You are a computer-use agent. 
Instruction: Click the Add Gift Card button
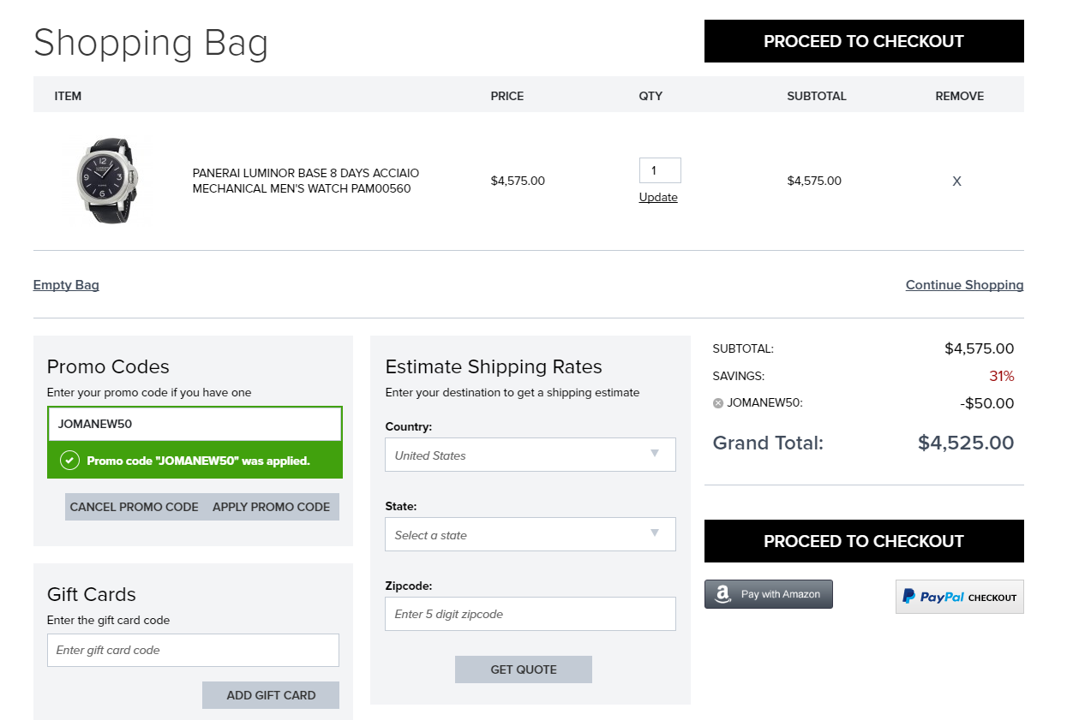pyautogui.click(x=271, y=695)
